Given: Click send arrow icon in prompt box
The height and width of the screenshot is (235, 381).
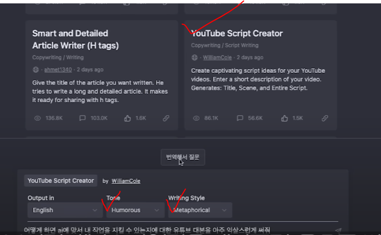Looking at the screenshot, I should coord(338,230).
